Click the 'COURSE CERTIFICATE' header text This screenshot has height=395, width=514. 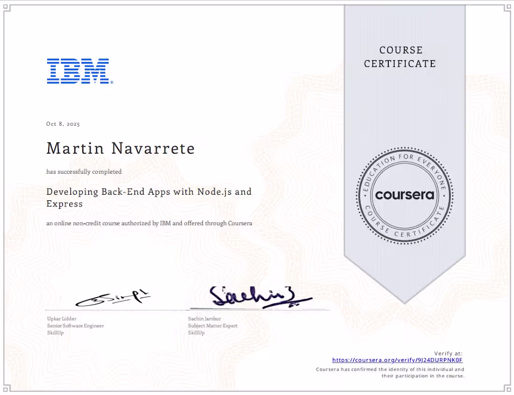point(400,57)
